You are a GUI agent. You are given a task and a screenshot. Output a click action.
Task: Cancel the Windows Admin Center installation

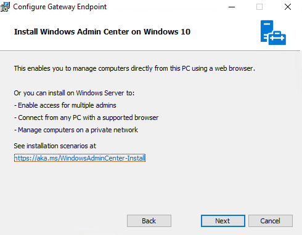click(x=271, y=221)
